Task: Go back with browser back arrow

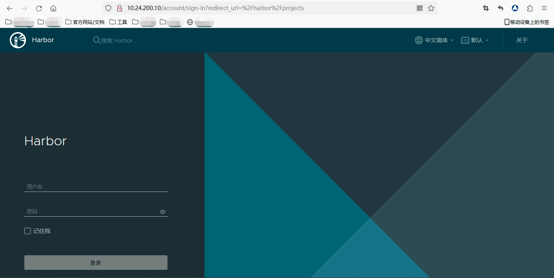Action: pos(10,8)
